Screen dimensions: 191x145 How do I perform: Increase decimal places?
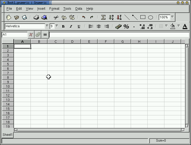[142, 26]
